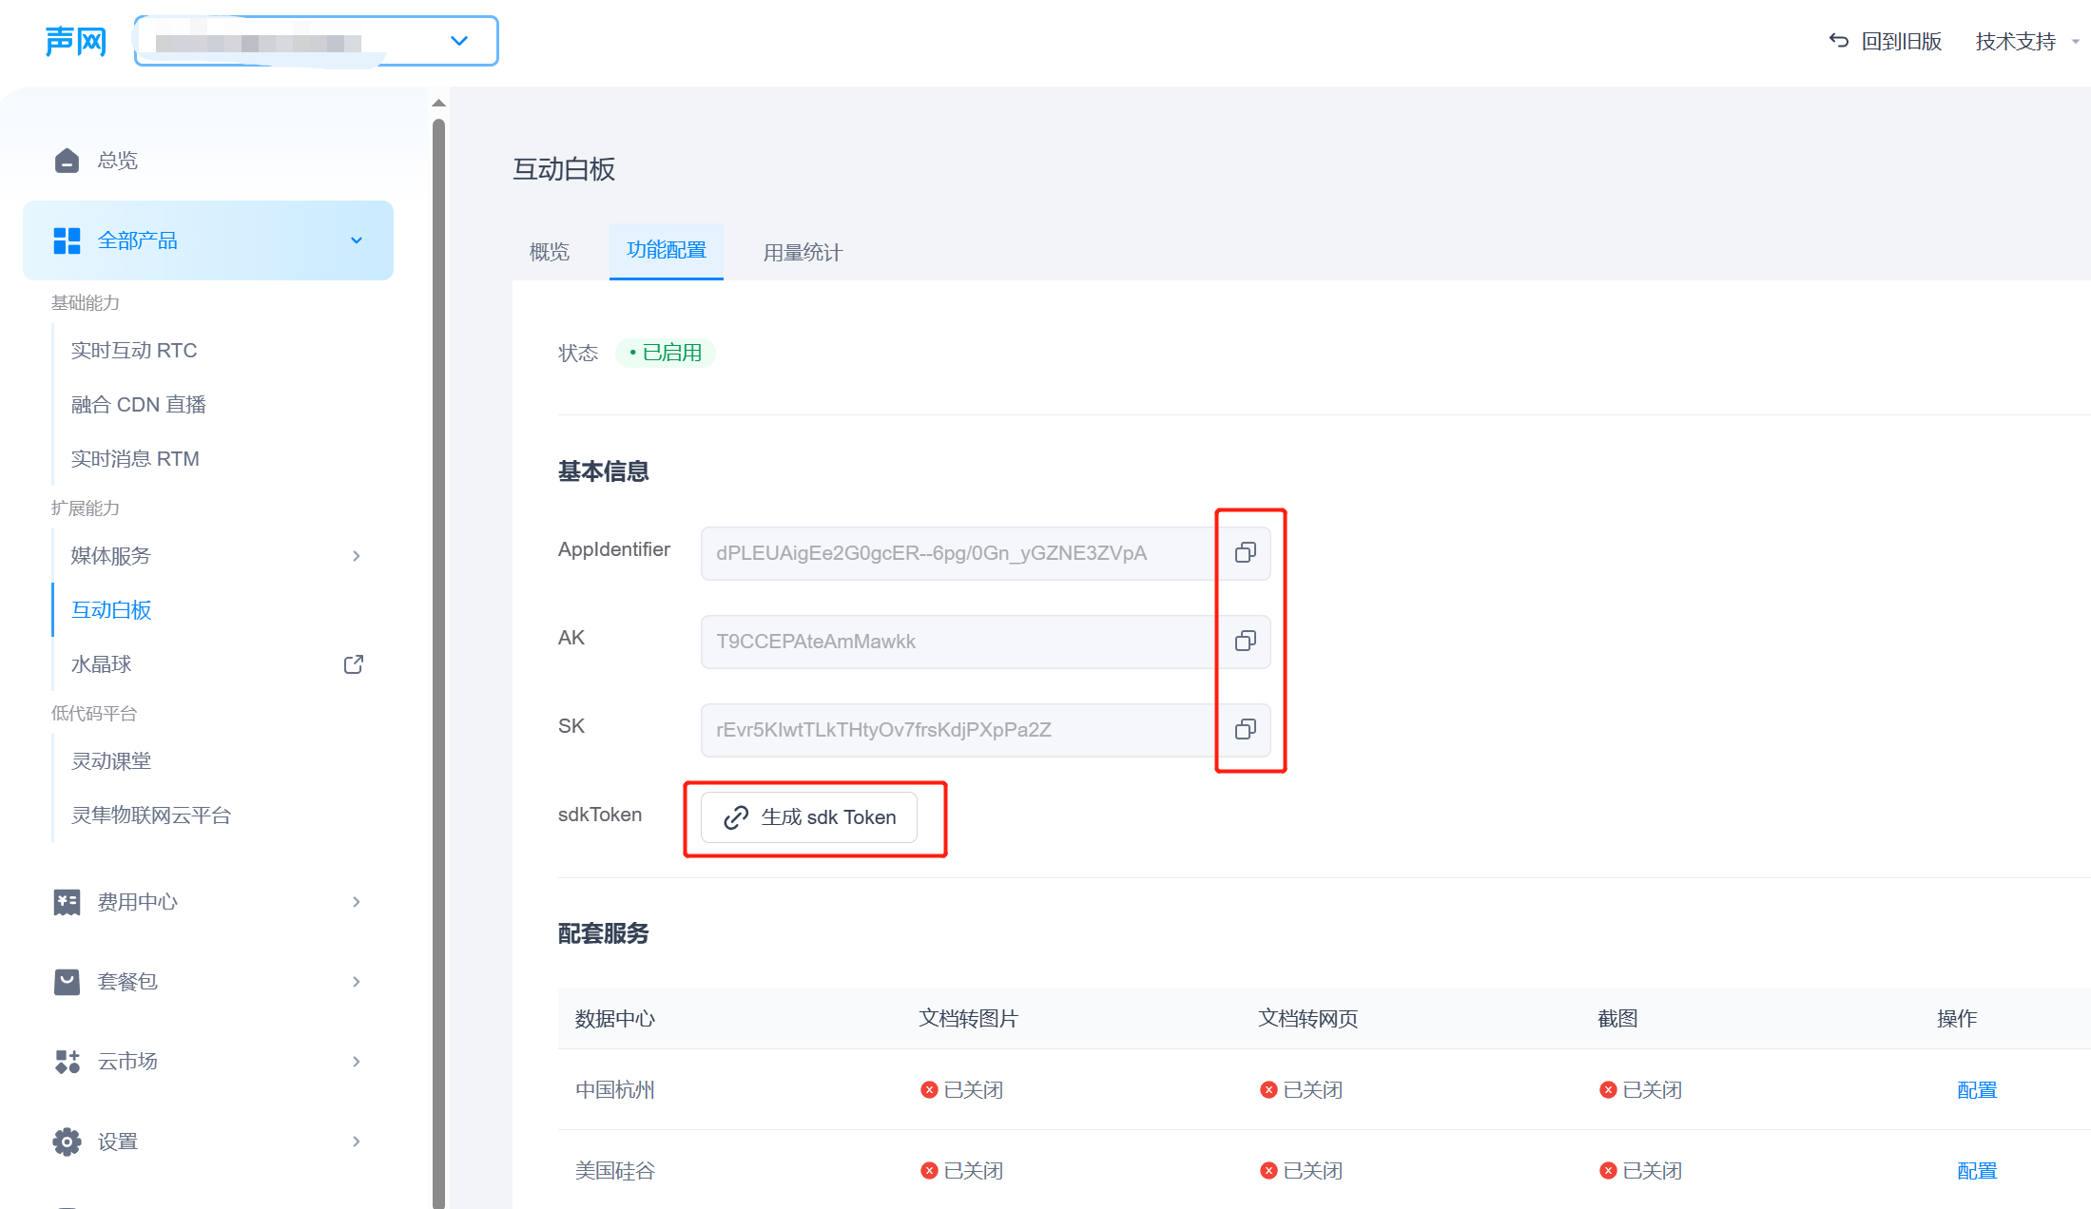Screen dimensions: 2091x1209
Task: Select 实时互动 RTC in sidebar
Action: [134, 351]
